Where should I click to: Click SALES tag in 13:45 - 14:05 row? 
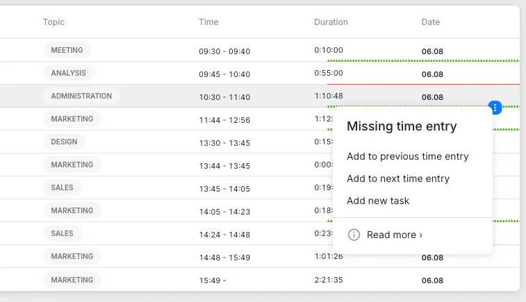(62, 187)
